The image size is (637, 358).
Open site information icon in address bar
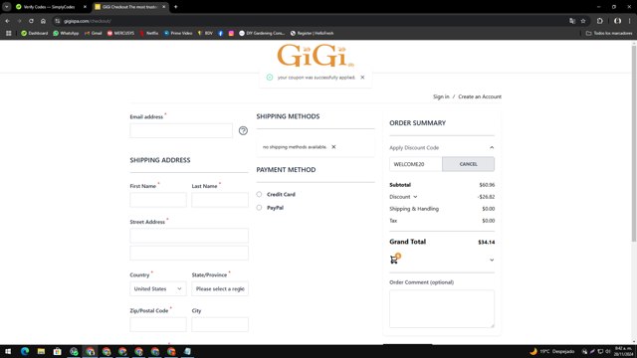point(58,21)
